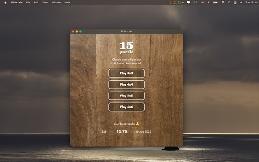Screen dimensions: 259x162
Task: Close the 15 Puzzle window
Action: coord(73,31)
